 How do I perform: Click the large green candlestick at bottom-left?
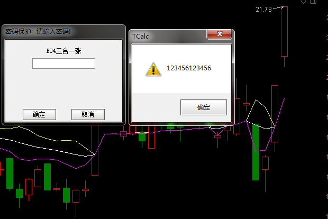pos(10,173)
